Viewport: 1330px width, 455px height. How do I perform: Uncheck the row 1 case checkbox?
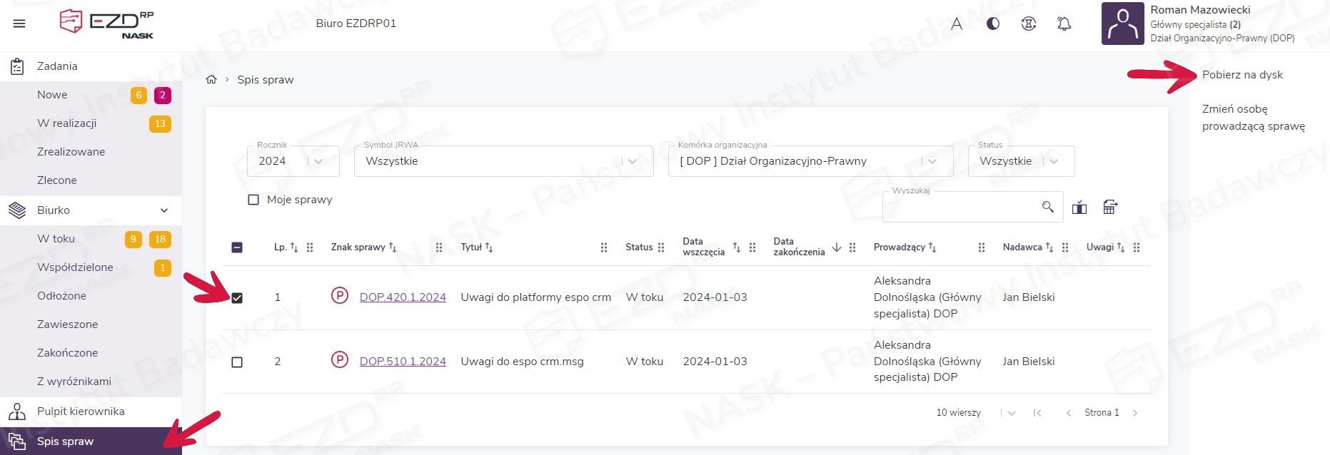[x=237, y=298]
